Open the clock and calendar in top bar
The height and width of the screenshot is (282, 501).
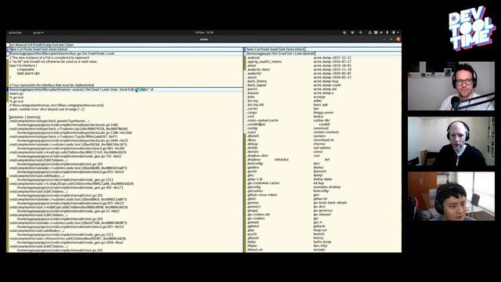coord(204,33)
